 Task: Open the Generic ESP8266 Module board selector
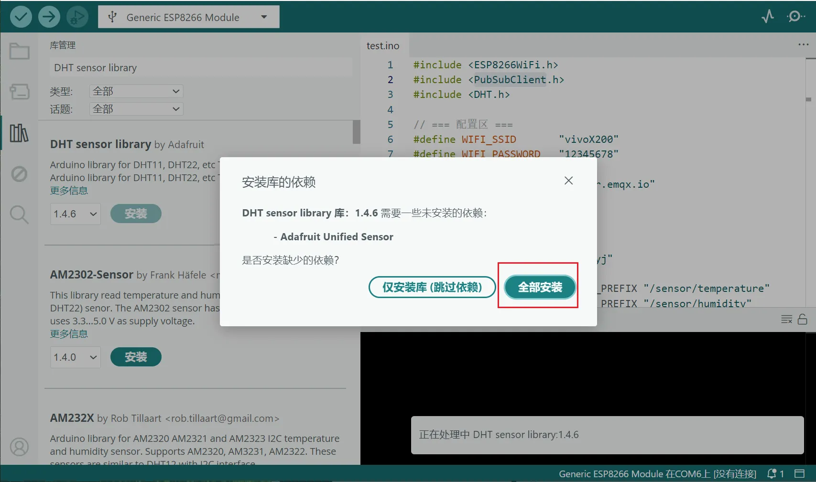coord(189,17)
